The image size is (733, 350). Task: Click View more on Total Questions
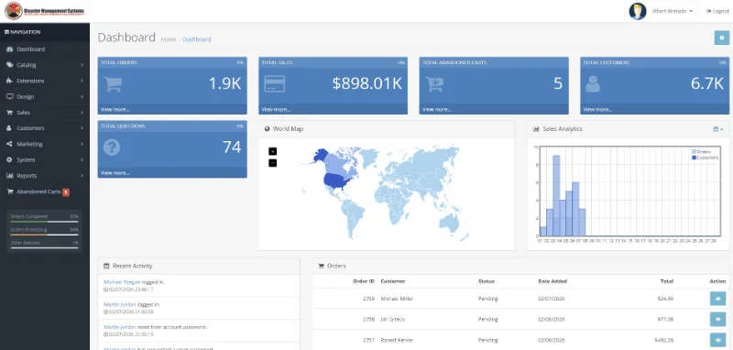[115, 173]
